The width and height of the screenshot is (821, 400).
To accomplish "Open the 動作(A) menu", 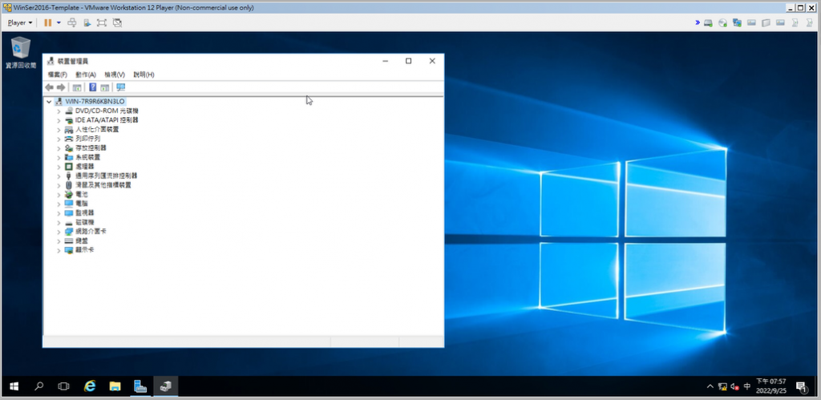I will [x=86, y=75].
